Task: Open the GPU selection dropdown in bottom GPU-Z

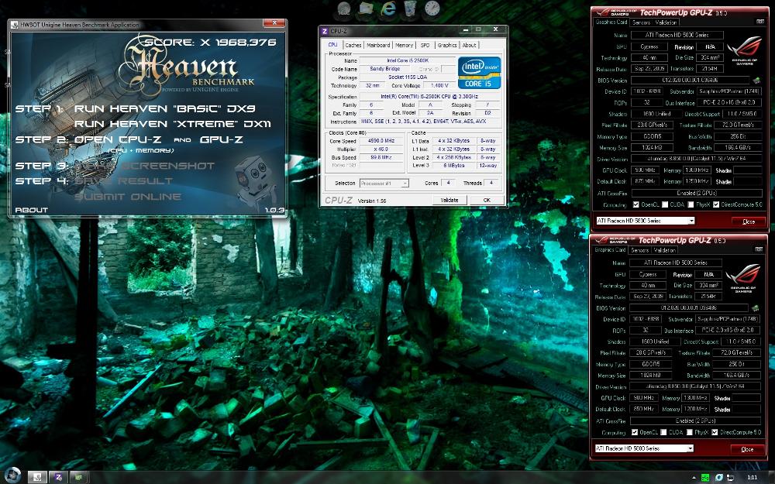Action: tap(643, 448)
